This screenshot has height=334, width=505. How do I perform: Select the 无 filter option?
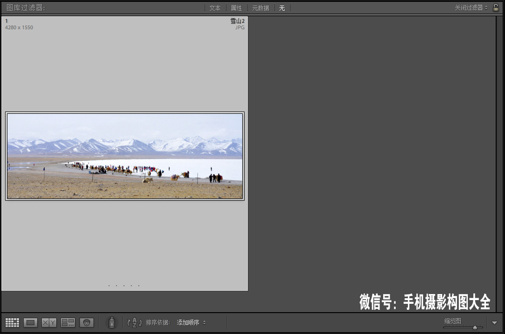click(x=282, y=8)
